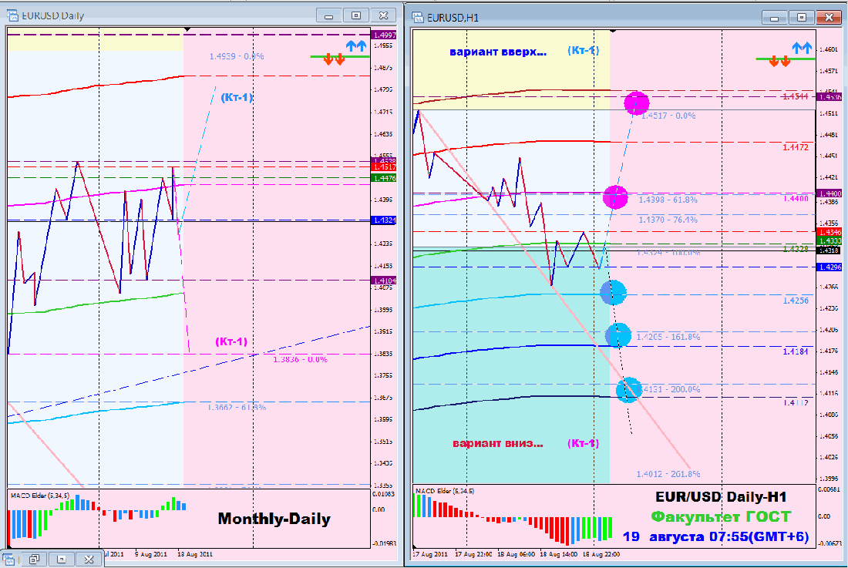Click Fibonacci label '1.4012 - 261.8%'
The width and height of the screenshot is (848, 568).
coord(668,474)
